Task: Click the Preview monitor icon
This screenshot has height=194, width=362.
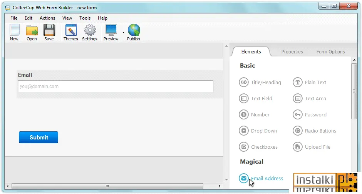Action: [111, 33]
